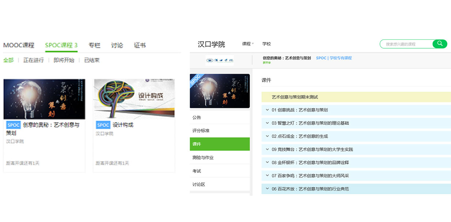Image resolution: width=451 pixels, height=222 pixels.
Task: Open the 设计构成 brain thumbnail
Action: (134, 99)
